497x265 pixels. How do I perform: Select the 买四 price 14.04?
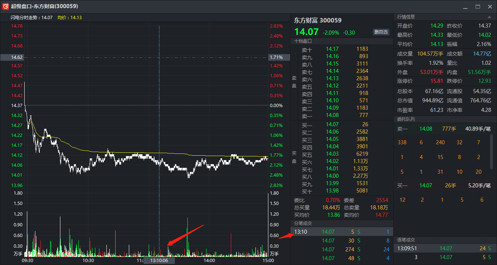tap(332, 146)
